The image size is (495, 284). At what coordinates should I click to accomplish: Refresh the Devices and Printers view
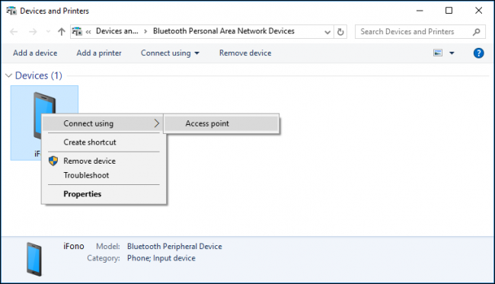(340, 32)
